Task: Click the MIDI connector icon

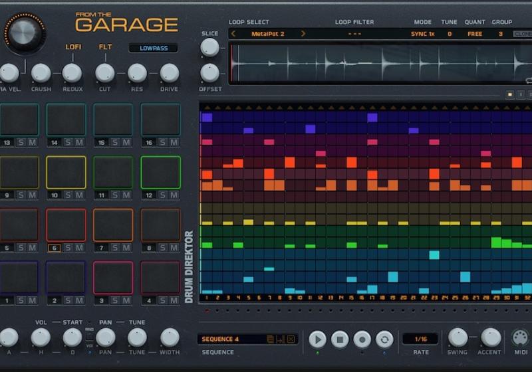Action: pyautogui.click(x=519, y=338)
